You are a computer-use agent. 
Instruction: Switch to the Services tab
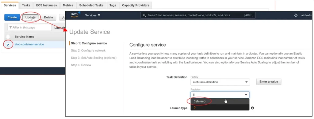tap(10, 5)
